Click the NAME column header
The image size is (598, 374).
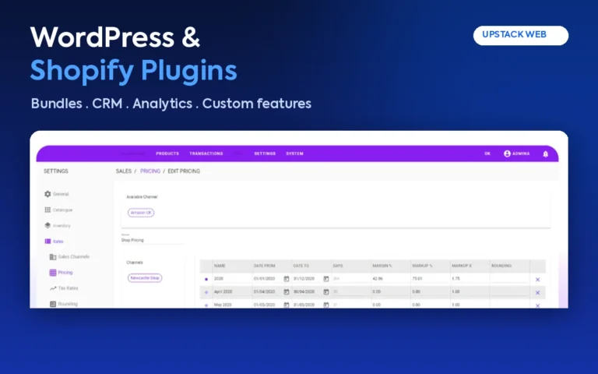pyautogui.click(x=220, y=266)
